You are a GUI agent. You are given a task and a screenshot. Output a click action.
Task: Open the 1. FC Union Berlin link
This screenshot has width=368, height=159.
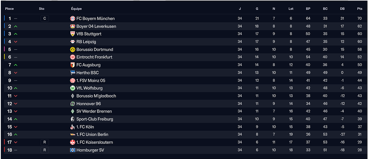[x=92, y=135]
